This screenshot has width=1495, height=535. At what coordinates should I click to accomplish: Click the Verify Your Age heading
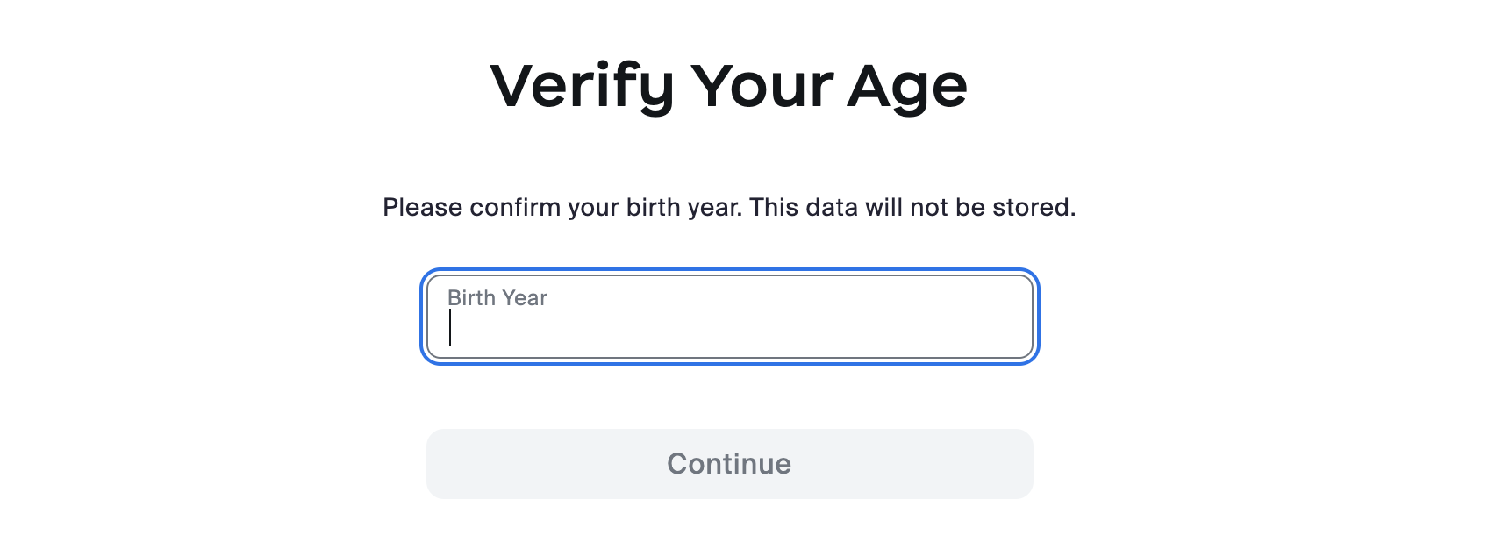[x=728, y=87]
